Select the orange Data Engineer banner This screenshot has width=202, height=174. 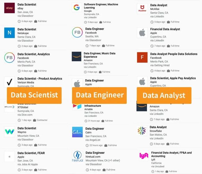click(99, 95)
